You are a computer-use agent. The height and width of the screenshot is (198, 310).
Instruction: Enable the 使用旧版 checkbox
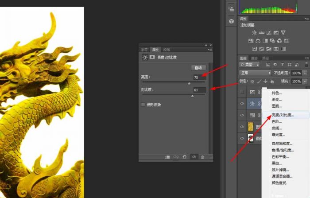pyautogui.click(x=143, y=105)
